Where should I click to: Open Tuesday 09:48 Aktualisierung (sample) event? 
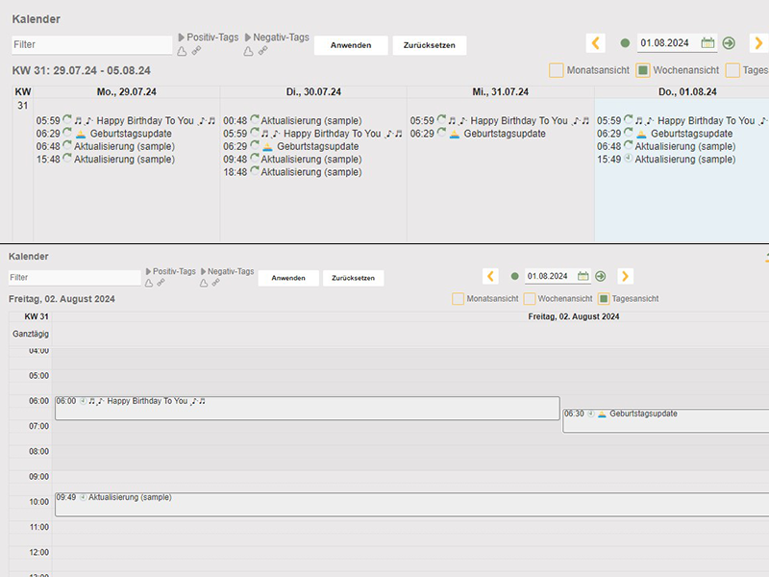(292, 159)
